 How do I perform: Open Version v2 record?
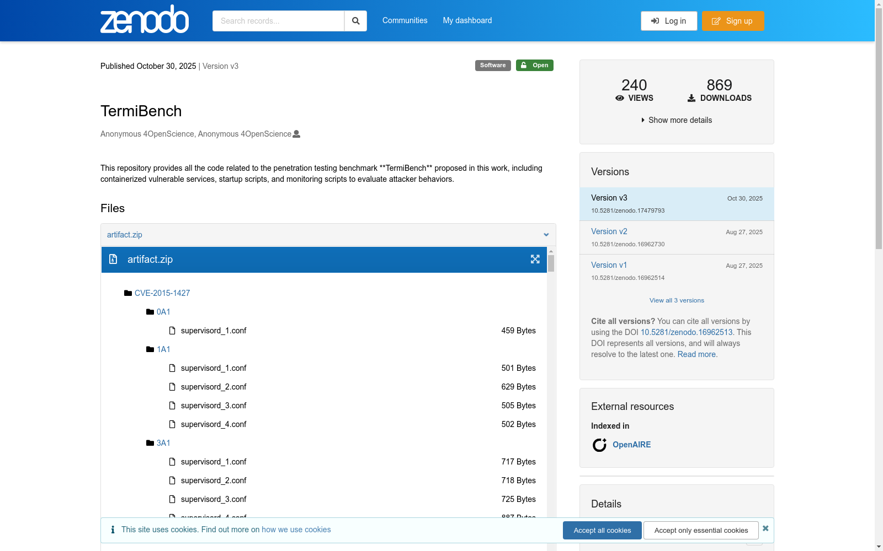point(609,231)
